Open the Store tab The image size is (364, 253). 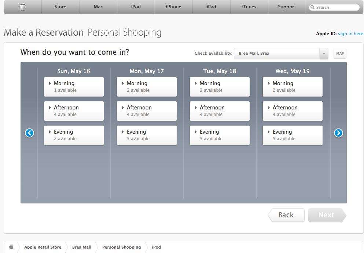pyautogui.click(x=60, y=7)
